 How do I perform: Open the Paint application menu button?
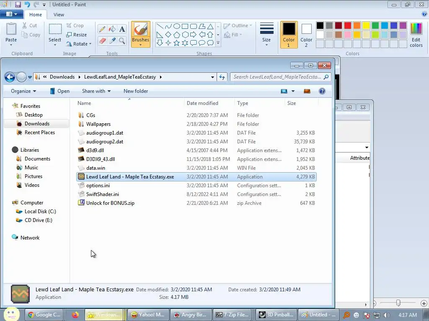11,14
